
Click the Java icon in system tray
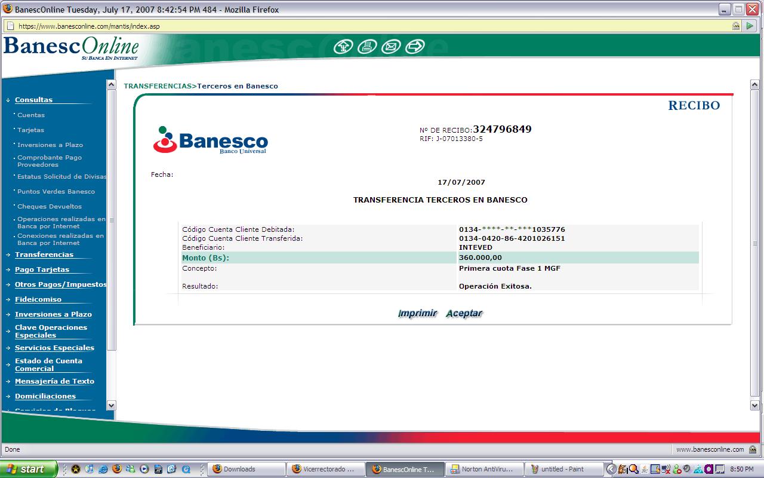coord(645,469)
